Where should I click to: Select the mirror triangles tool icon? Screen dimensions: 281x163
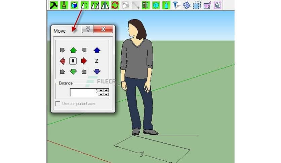[x=105, y=5]
